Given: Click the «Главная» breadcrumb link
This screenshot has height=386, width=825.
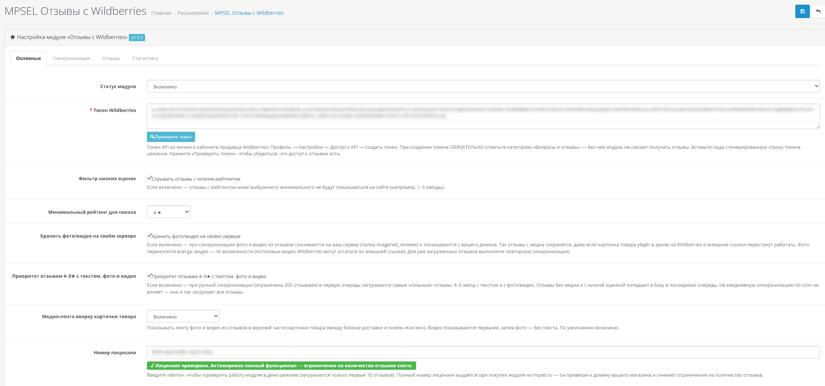Looking at the screenshot, I should click(x=161, y=13).
